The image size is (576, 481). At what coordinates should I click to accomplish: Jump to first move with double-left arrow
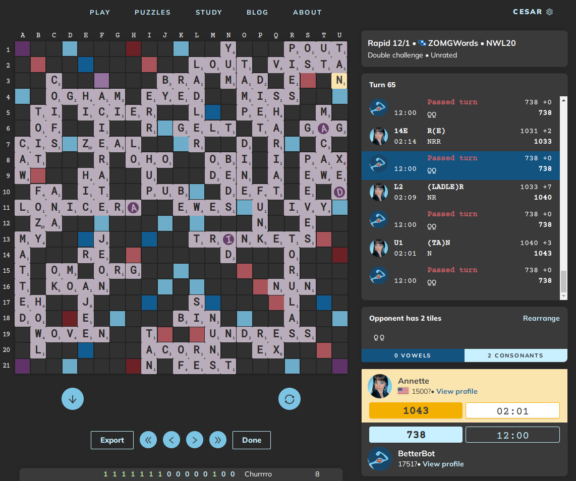coord(148,440)
